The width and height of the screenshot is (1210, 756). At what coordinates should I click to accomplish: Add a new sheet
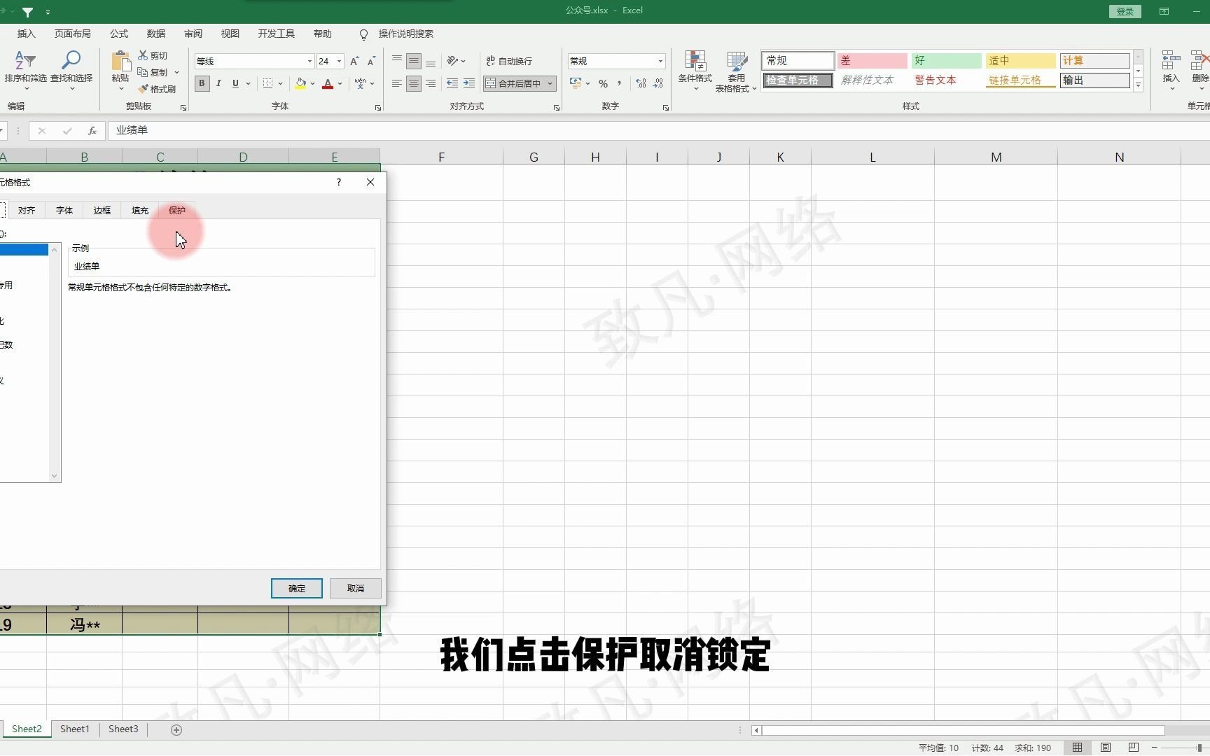(x=176, y=729)
